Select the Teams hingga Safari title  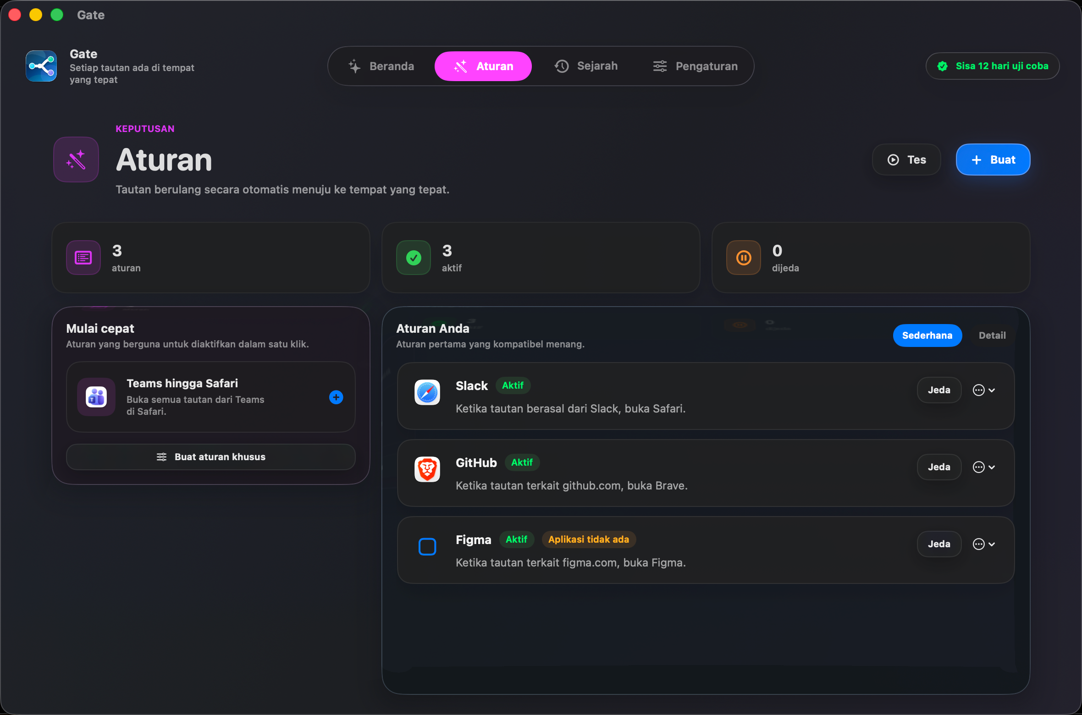(x=182, y=383)
